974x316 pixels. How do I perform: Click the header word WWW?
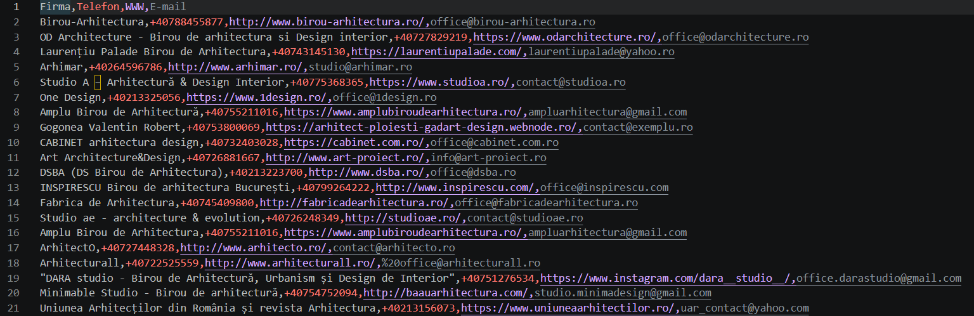click(x=134, y=7)
